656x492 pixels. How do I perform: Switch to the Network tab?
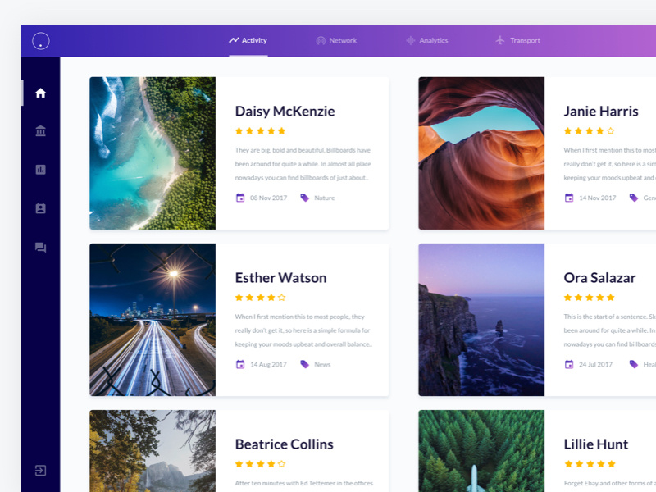coord(336,40)
